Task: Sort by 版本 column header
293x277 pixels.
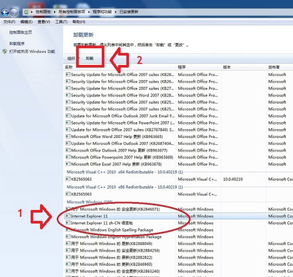Action: click(x=227, y=67)
